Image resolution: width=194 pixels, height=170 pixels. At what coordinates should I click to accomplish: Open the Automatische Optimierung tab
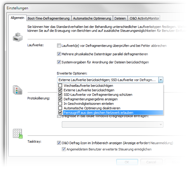pyautogui.click(x=92, y=18)
